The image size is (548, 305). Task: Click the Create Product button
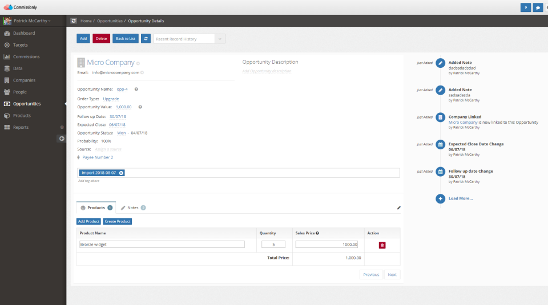coord(118,221)
